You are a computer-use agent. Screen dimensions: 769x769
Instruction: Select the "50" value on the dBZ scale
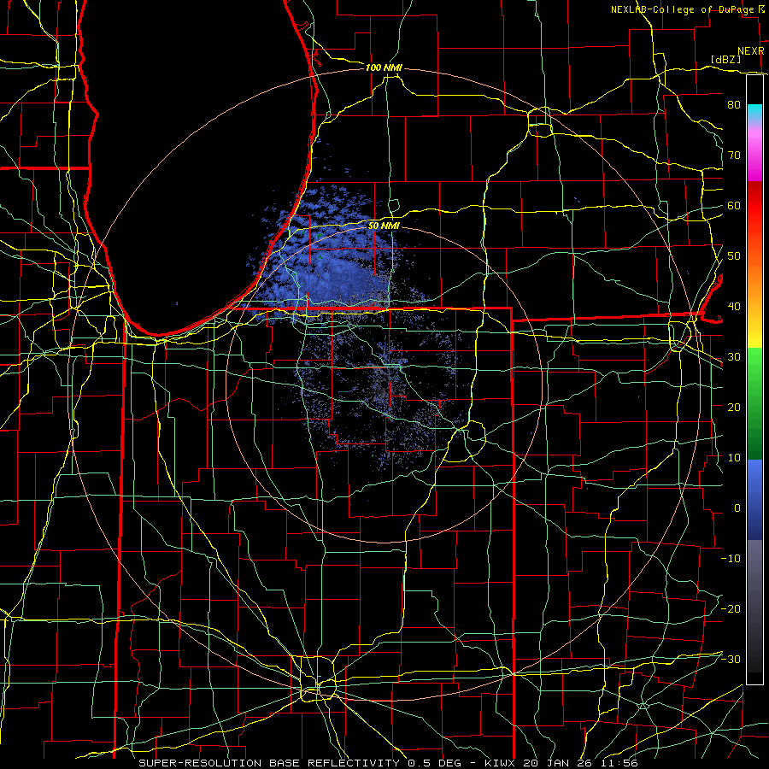coord(734,256)
